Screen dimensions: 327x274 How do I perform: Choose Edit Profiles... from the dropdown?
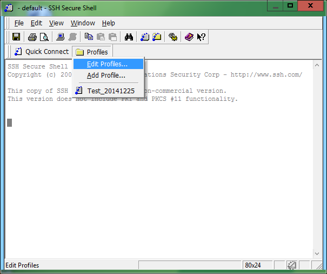click(108, 64)
